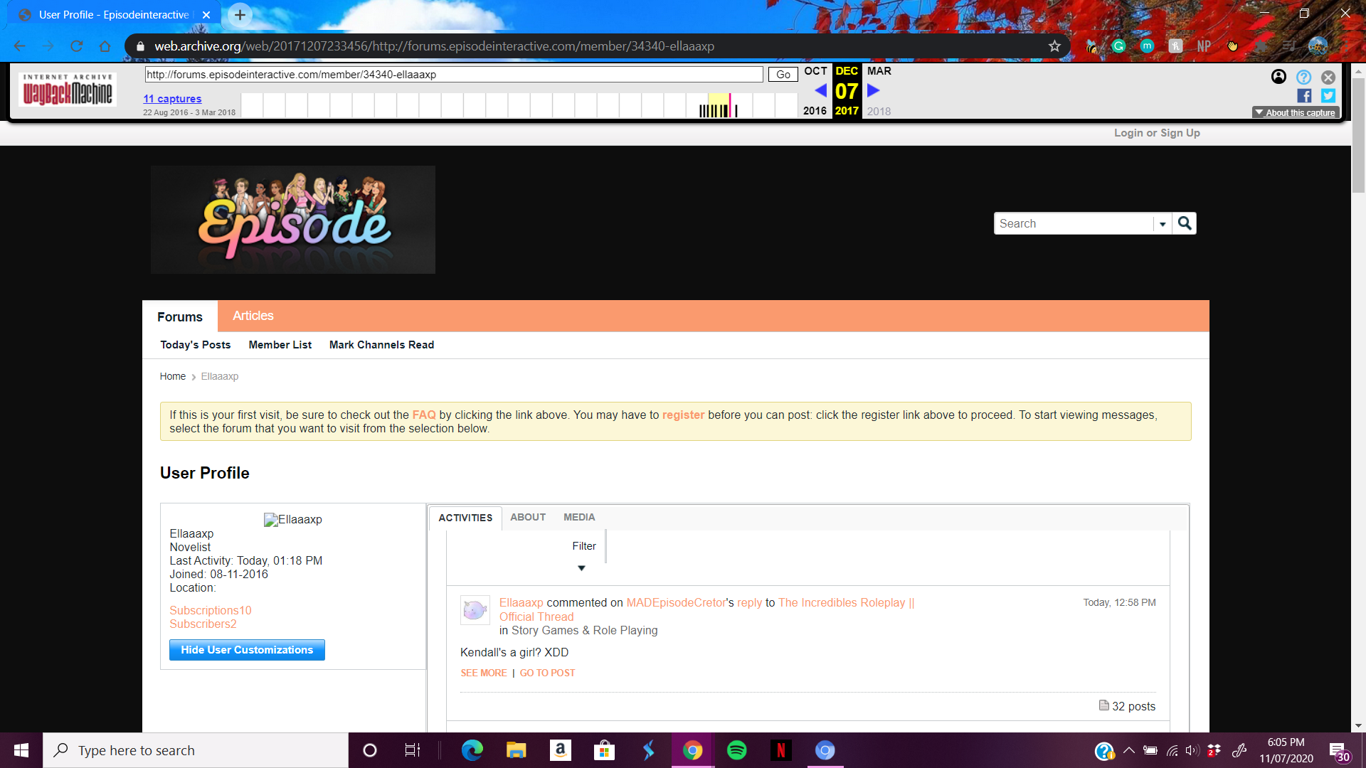Open the Subscribers2 link

pyautogui.click(x=203, y=624)
